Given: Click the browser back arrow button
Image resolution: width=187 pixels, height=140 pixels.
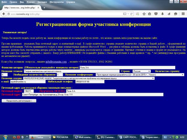Looking at the screenshot, I should (3, 14).
